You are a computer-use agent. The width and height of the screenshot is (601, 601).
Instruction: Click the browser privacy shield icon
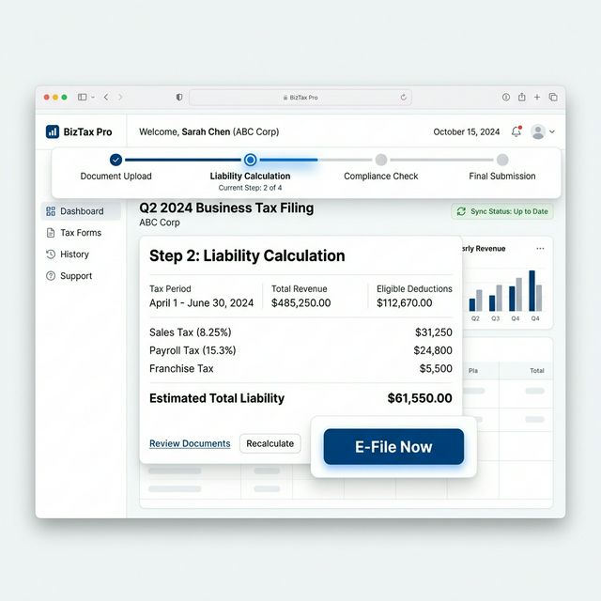click(179, 97)
